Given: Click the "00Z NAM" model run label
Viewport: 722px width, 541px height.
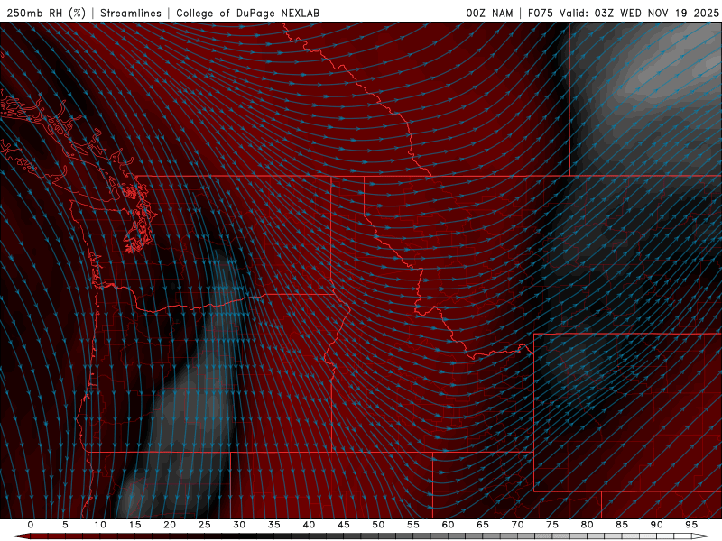Looking at the screenshot, I should click(x=489, y=13).
